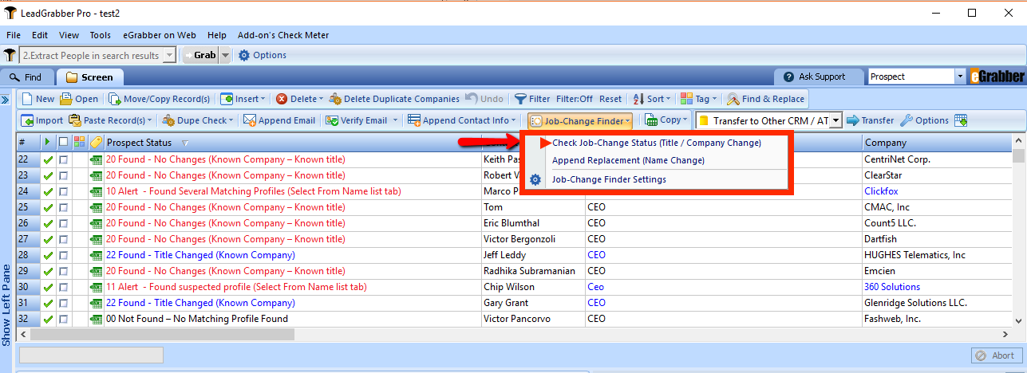Viewport: 1027px width, 373px height.
Task: Click the record icon in row 24
Action: coord(97,191)
